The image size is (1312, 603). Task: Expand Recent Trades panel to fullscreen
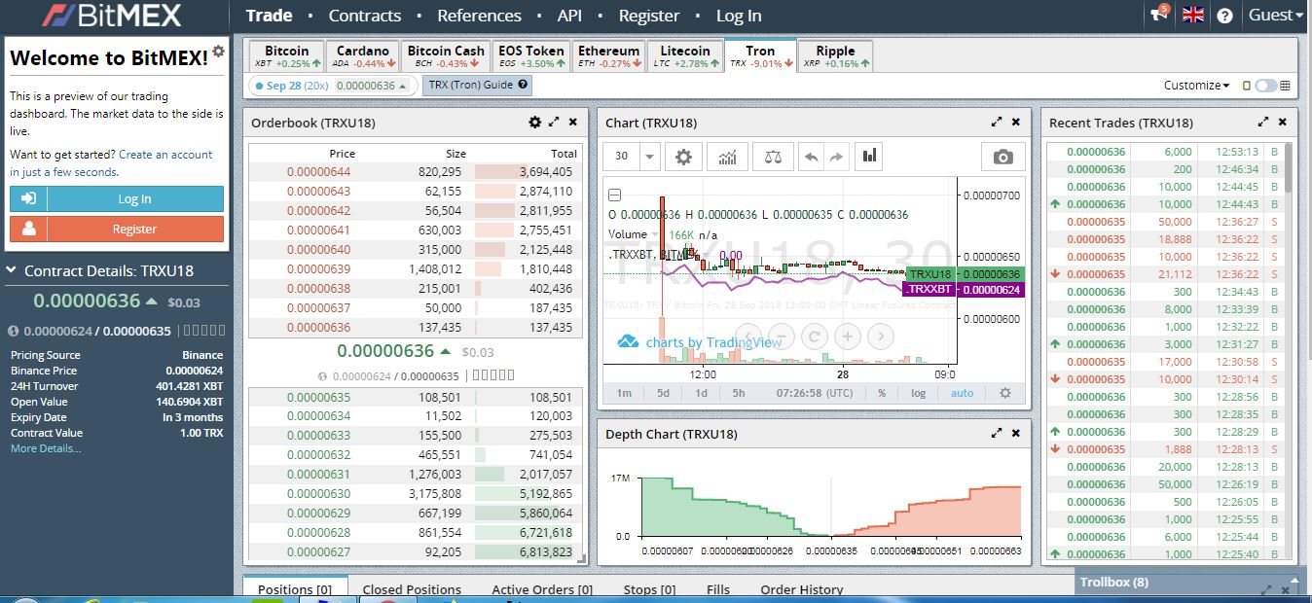click(x=1263, y=123)
